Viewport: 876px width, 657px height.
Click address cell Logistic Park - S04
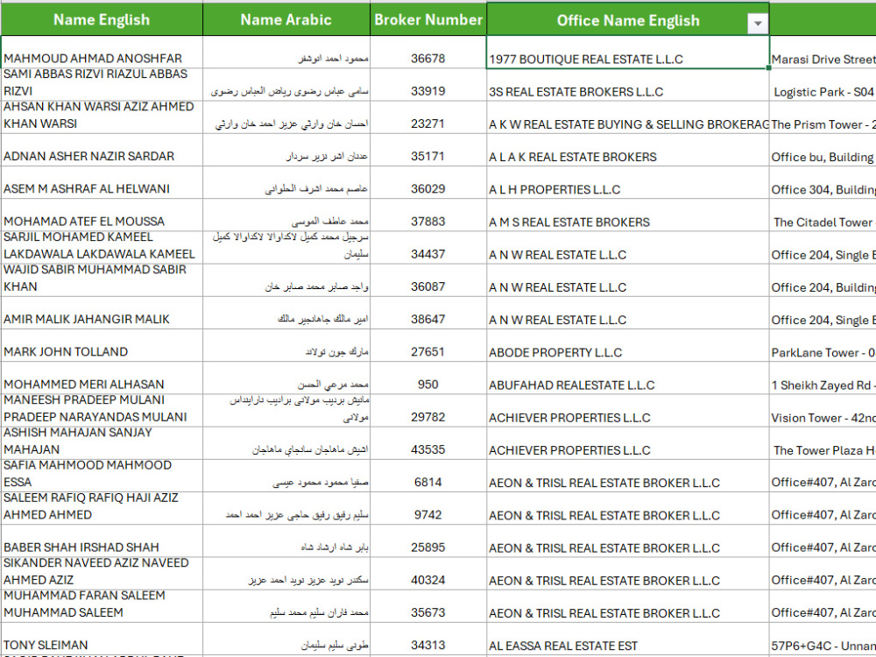point(823,85)
